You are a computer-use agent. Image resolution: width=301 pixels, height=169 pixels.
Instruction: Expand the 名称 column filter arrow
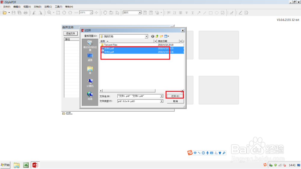point(155,41)
